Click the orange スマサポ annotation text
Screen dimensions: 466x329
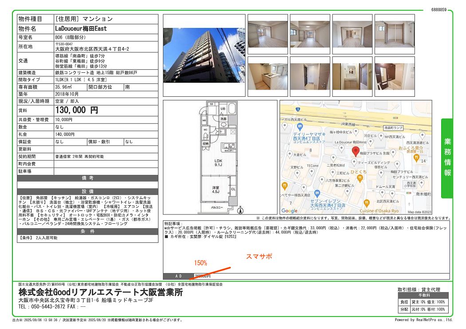point(259,257)
